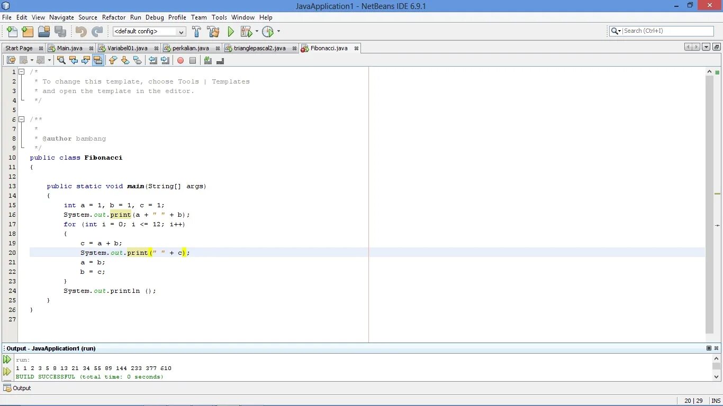The width and height of the screenshot is (723, 406).
Task: Save all files using Save All icon
Action: coord(60,32)
